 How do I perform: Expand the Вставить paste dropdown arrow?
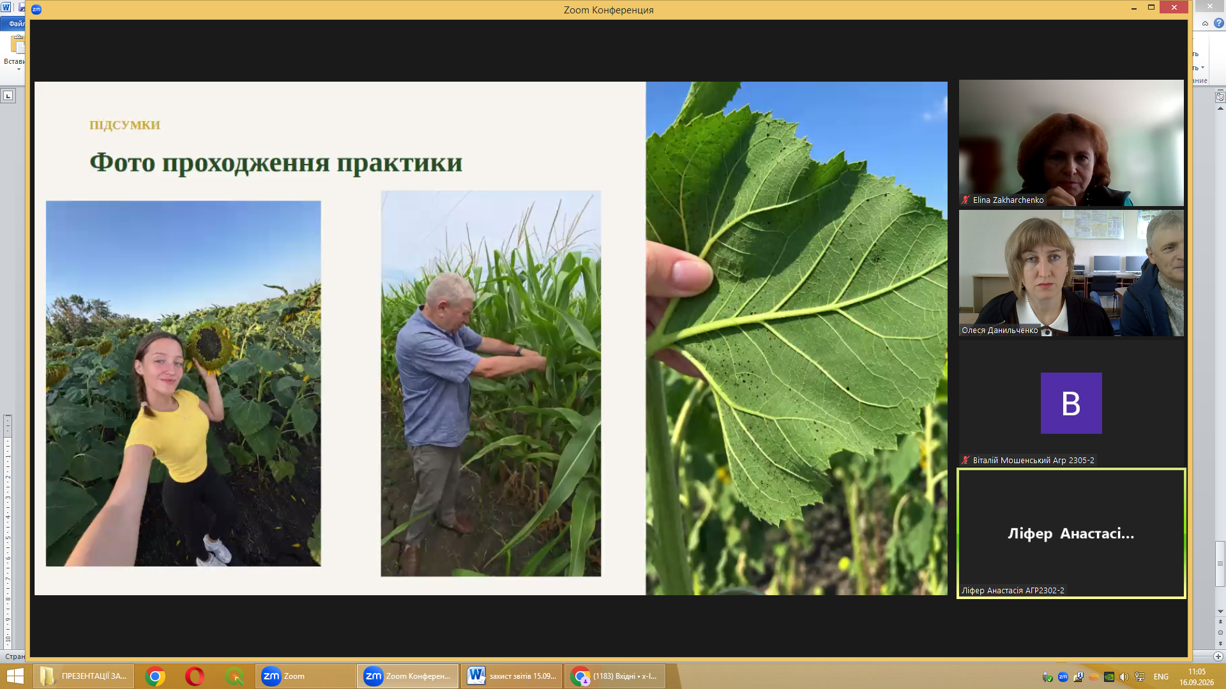[x=19, y=69]
